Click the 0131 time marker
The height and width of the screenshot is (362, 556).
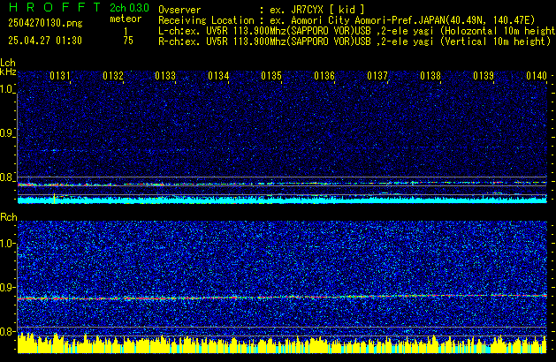60,76
